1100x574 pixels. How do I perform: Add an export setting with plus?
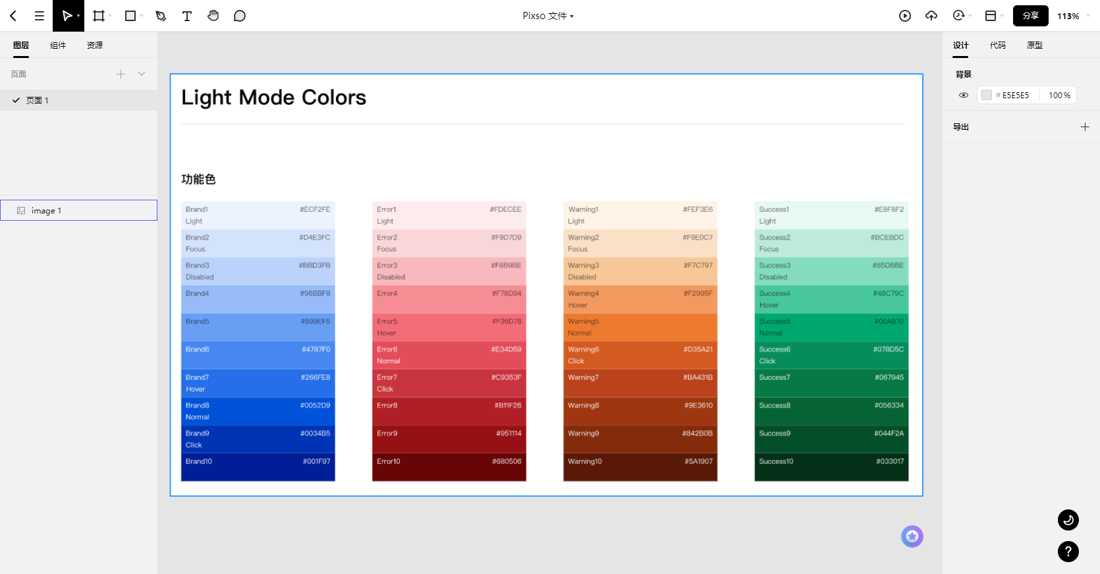[1085, 127]
